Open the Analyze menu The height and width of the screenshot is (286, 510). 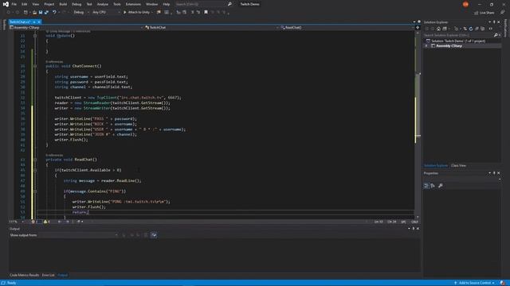click(x=103, y=4)
